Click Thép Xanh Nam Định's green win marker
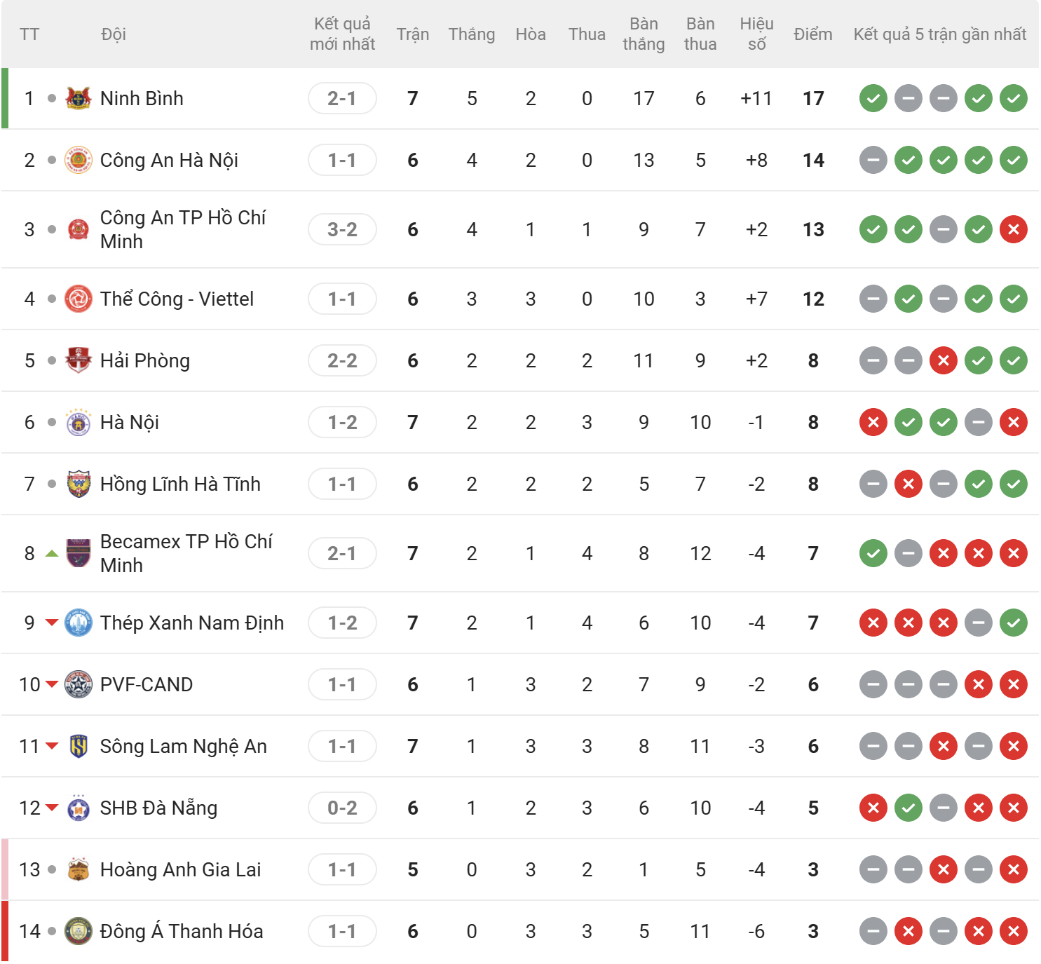 pos(1013,623)
